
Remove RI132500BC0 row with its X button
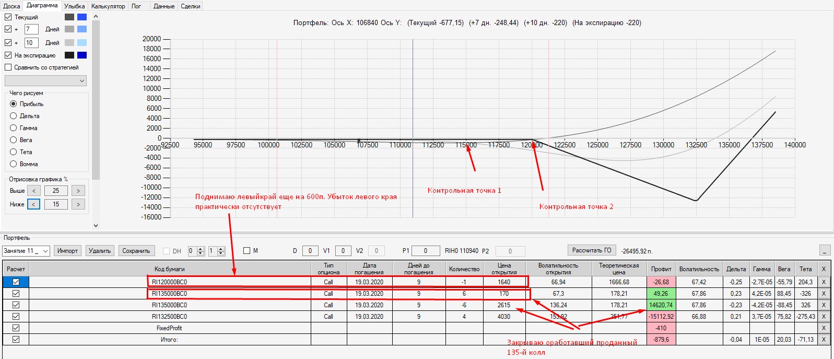(824, 317)
